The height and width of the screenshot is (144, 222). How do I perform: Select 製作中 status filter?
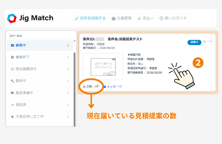coord(40,81)
